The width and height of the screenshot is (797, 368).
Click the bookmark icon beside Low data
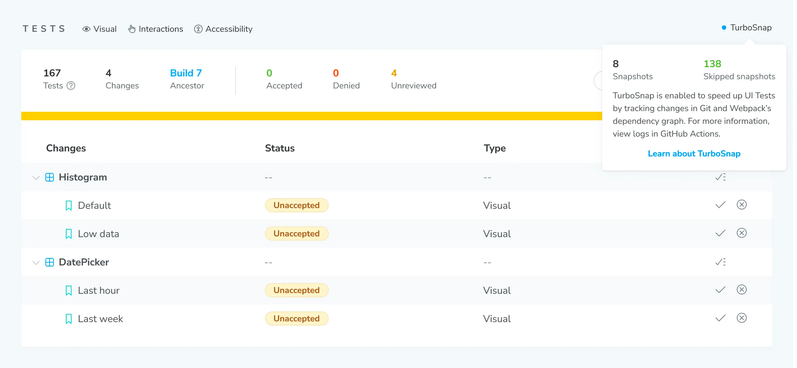(69, 234)
